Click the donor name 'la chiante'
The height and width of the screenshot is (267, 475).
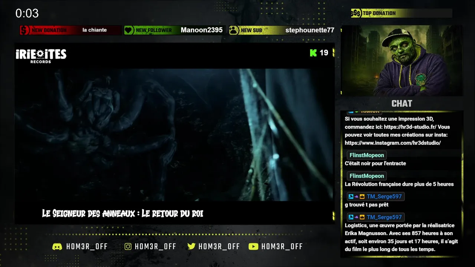(x=95, y=30)
